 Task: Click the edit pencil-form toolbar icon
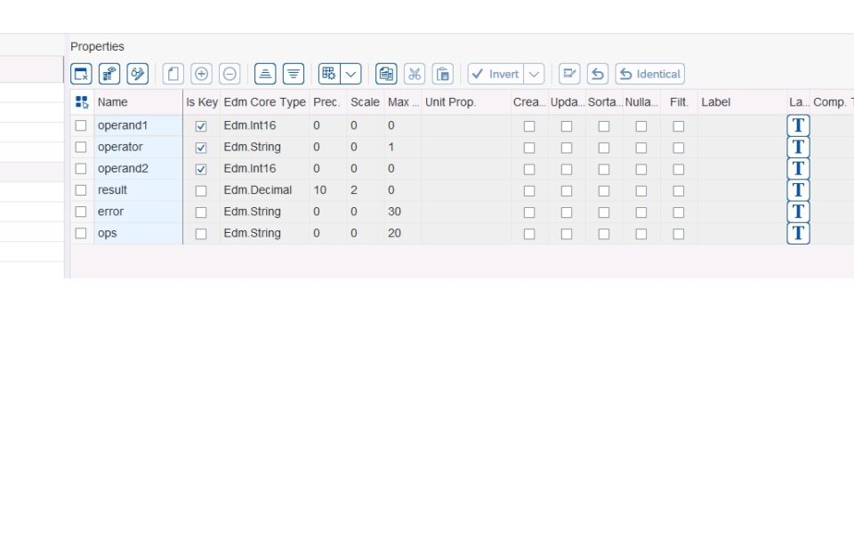[569, 74]
